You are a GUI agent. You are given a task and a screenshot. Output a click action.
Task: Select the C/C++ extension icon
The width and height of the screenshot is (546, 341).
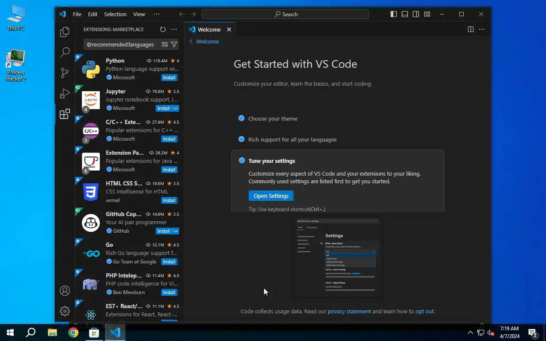pyautogui.click(x=91, y=130)
